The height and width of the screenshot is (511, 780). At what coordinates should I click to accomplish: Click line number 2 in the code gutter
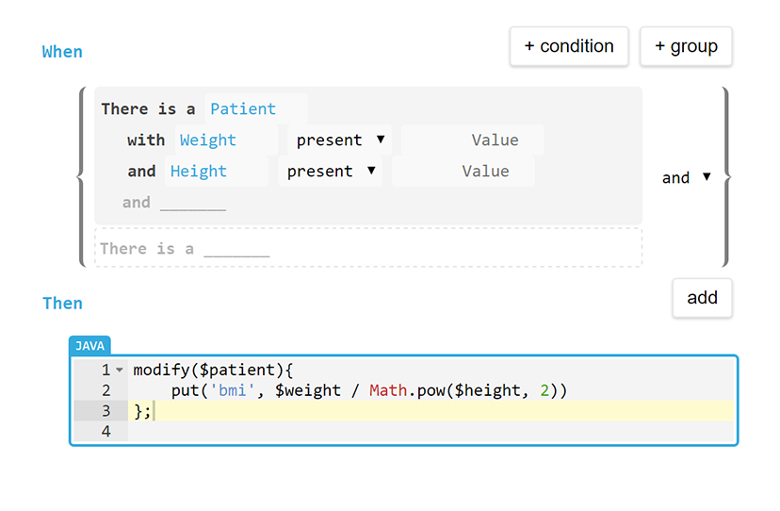[x=106, y=390]
